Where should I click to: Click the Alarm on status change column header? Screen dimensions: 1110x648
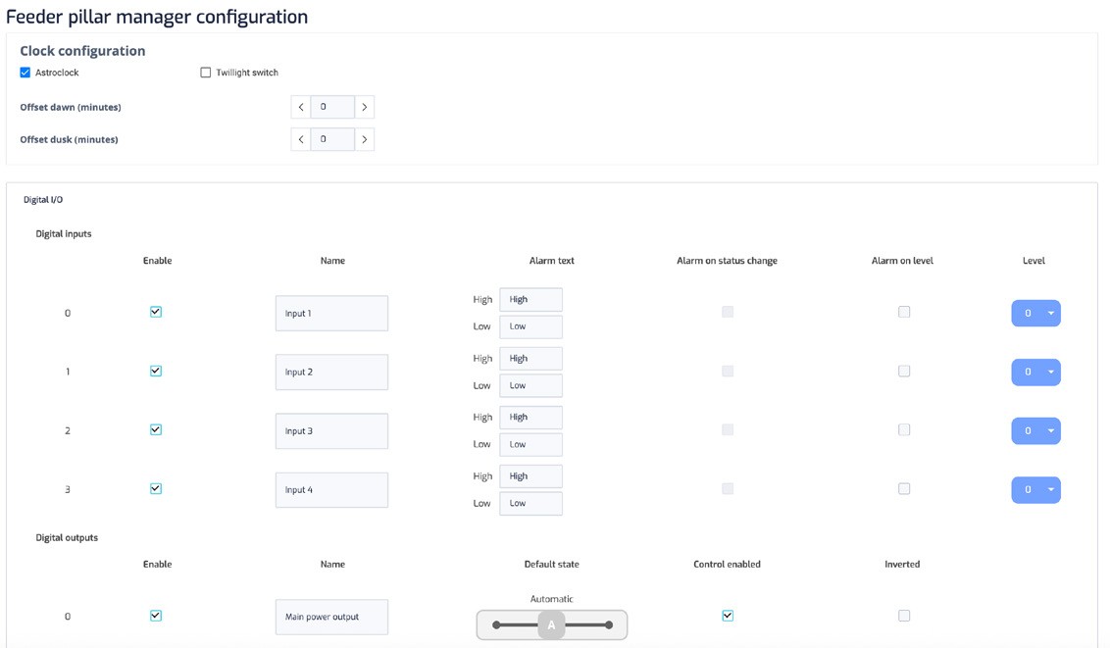click(x=727, y=261)
